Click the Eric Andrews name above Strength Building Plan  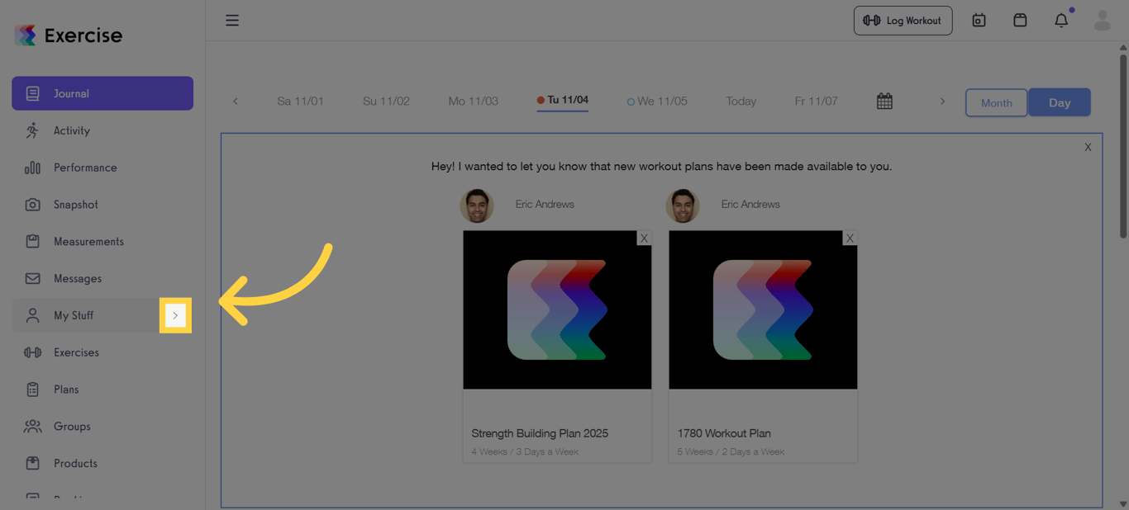click(x=545, y=204)
